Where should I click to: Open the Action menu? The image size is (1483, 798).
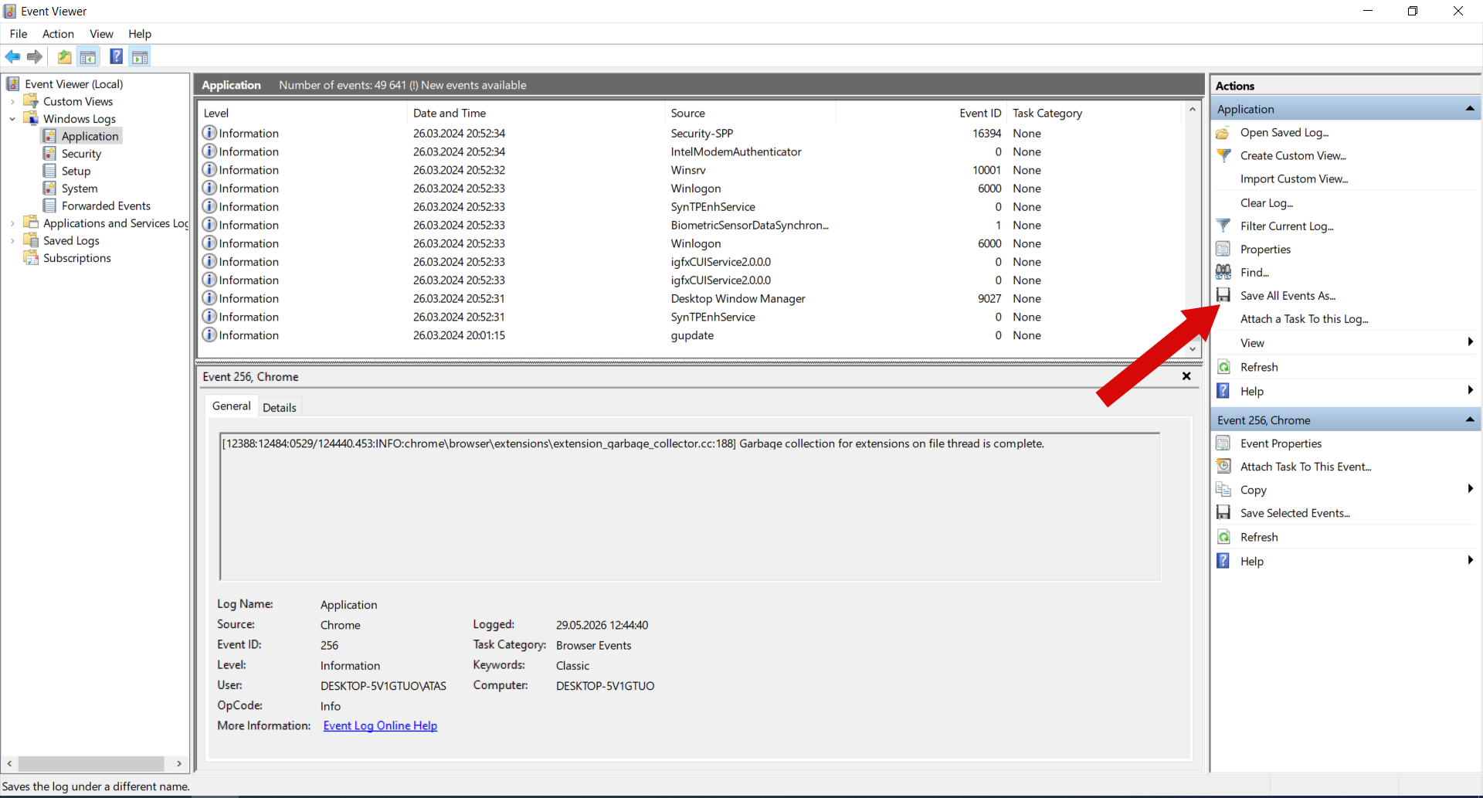pyautogui.click(x=58, y=34)
